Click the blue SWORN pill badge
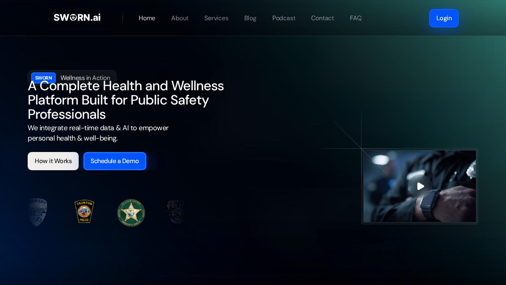 pos(43,78)
